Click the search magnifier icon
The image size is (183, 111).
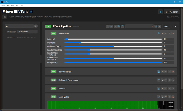[36, 26]
